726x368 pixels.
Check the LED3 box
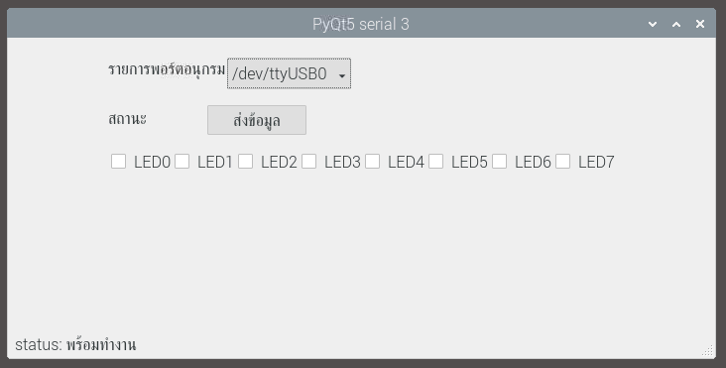coord(308,162)
